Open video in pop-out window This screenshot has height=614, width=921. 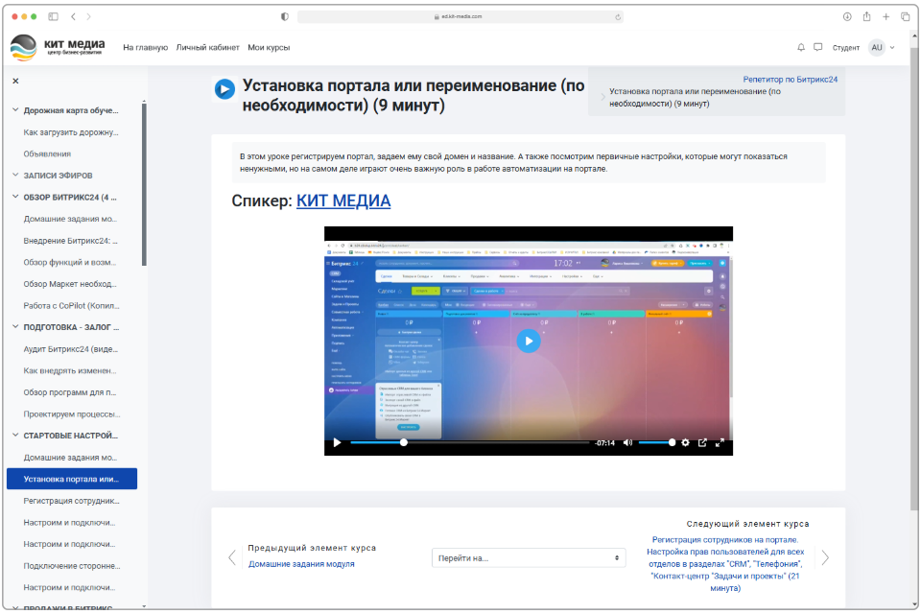tap(702, 443)
